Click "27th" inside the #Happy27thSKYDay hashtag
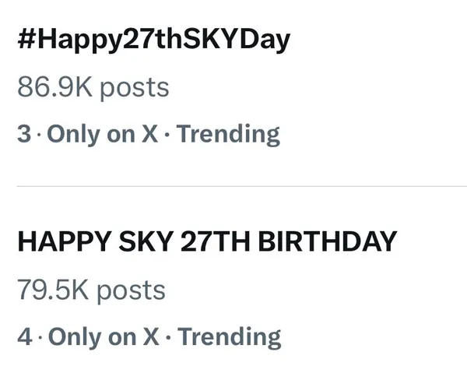 pyautogui.click(x=148, y=40)
